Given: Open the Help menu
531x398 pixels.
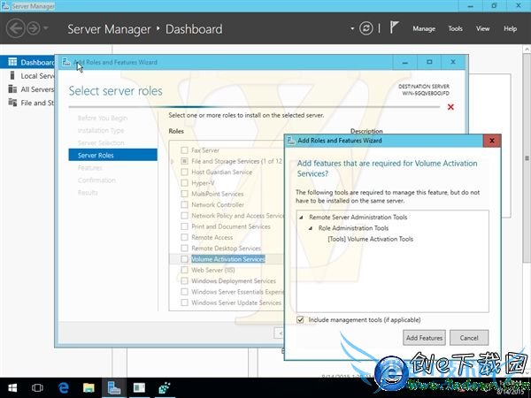Looking at the screenshot, I should coord(510,29).
